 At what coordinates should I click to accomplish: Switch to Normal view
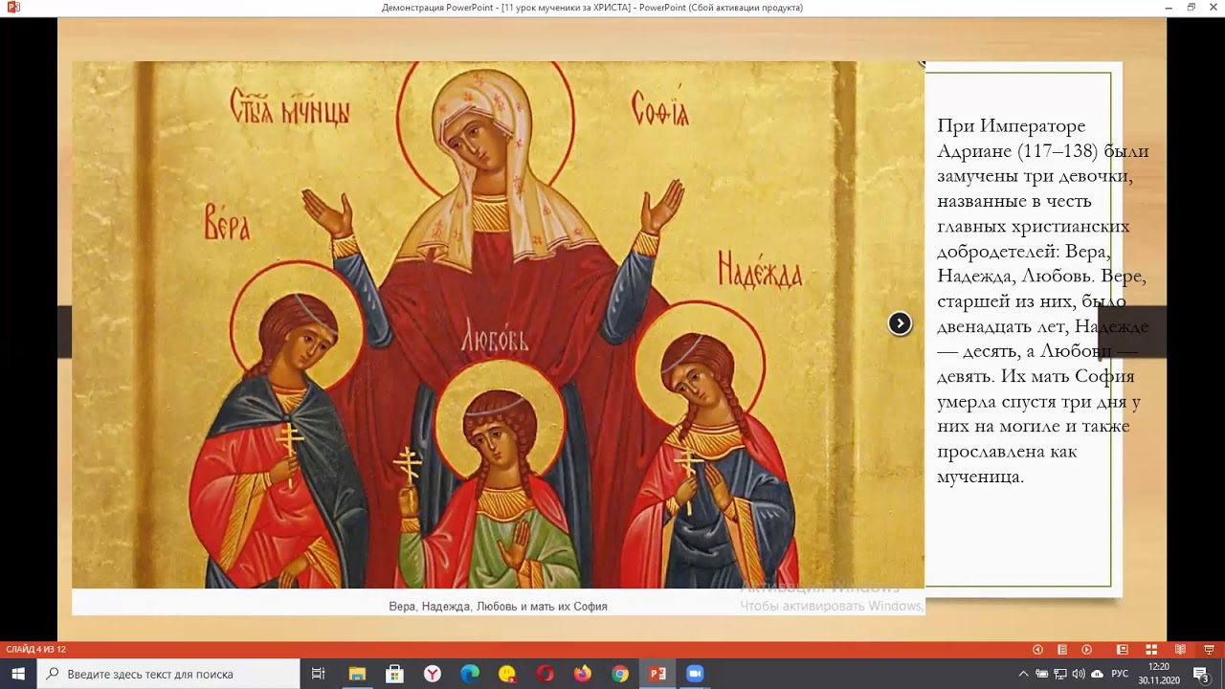click(1123, 650)
